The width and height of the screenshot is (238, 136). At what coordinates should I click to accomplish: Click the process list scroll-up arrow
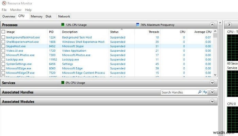point(215,31)
